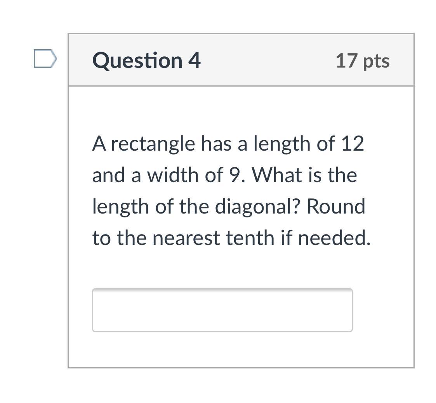Viewport: 436px width, 403px height.
Task: Click the gray header bar between title and points
Action: tap(268, 60)
